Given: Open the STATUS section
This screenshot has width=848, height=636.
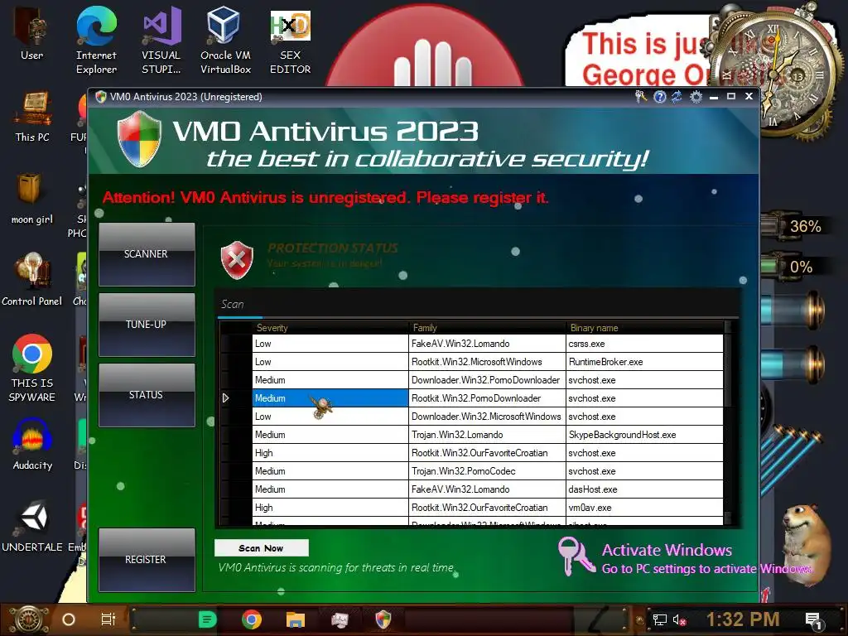Looking at the screenshot, I should pos(147,395).
